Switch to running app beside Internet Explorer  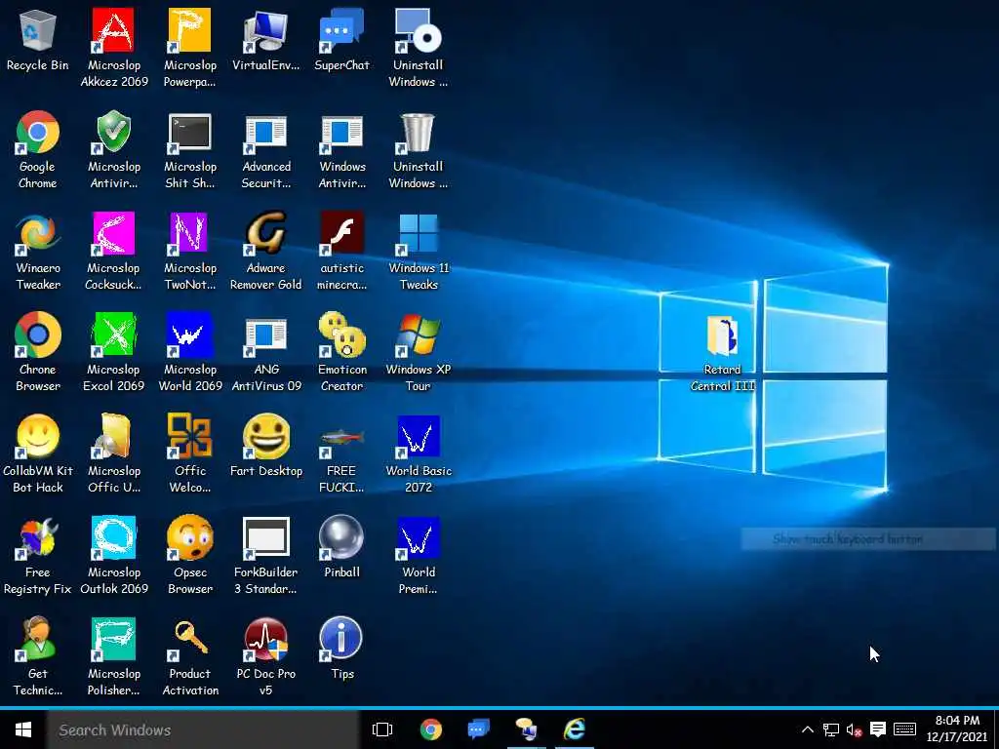[x=526, y=729]
